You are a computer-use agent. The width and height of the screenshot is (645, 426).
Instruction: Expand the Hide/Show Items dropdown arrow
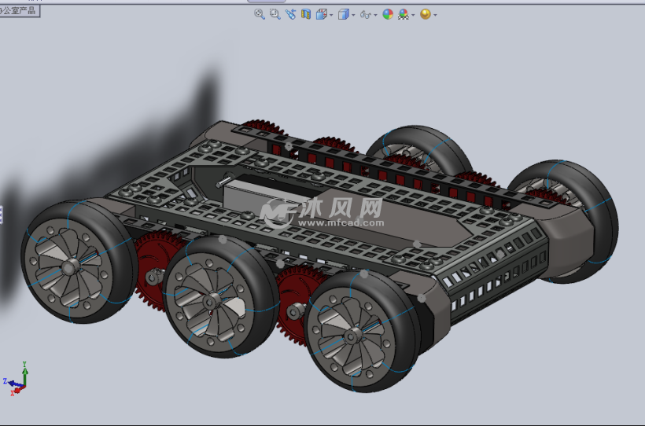(x=376, y=15)
